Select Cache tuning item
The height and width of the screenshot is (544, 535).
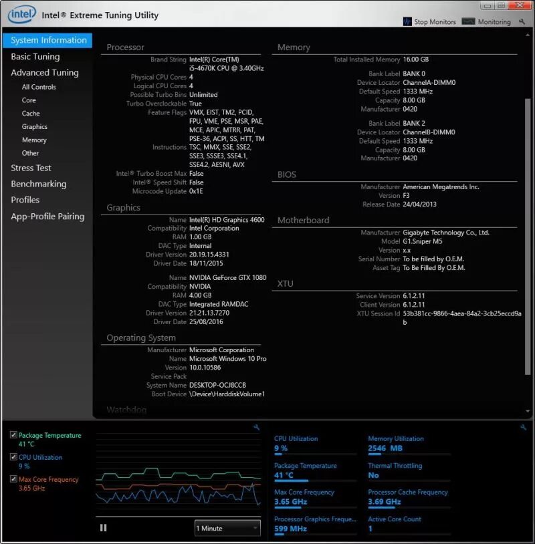coord(31,114)
